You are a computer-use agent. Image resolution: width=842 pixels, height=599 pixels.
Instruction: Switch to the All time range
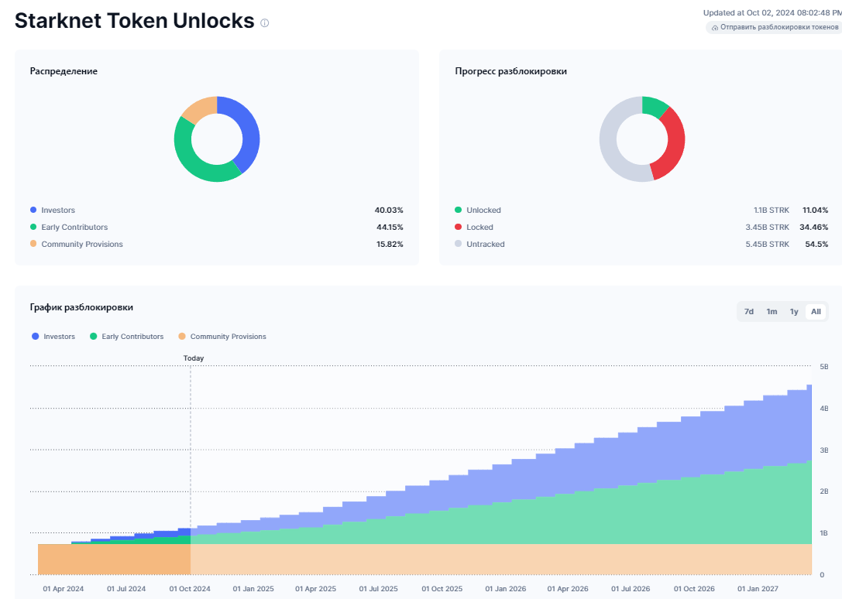[x=816, y=311]
